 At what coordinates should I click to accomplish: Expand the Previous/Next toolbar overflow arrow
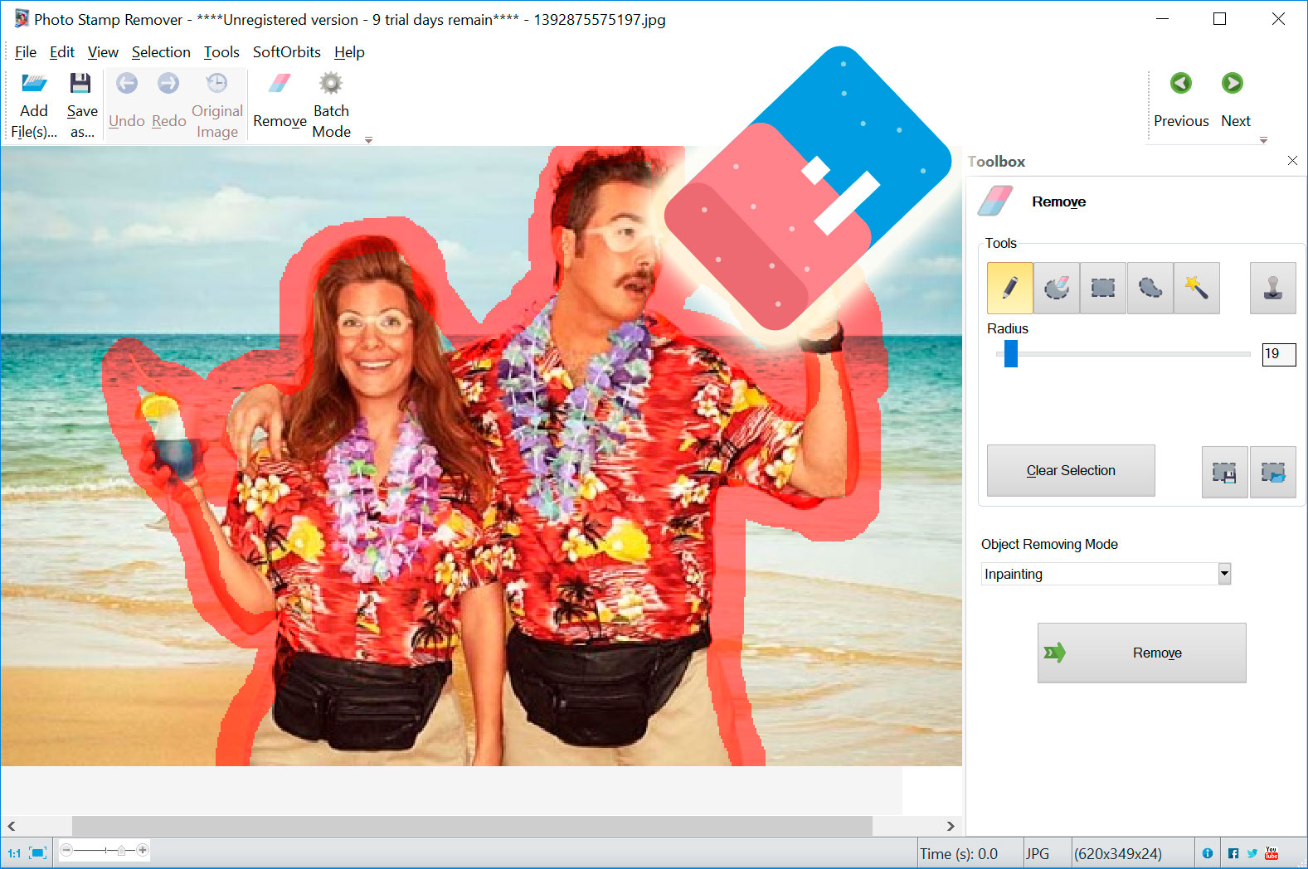(1263, 140)
